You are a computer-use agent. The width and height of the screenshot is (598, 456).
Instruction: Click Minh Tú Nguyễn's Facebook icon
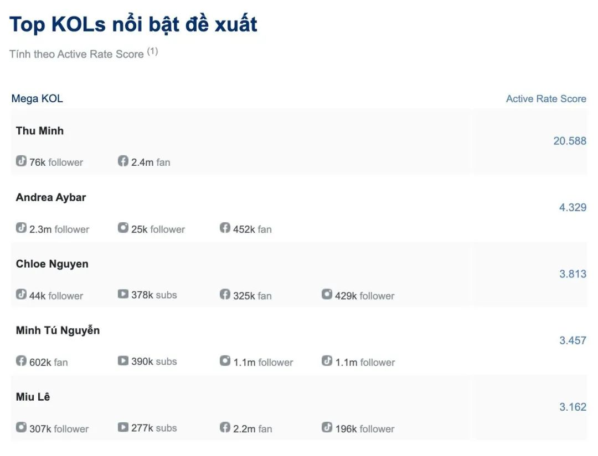pyautogui.click(x=21, y=361)
